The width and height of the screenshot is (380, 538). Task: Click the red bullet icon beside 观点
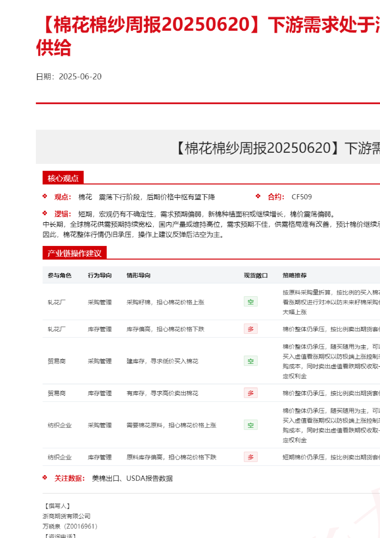[x=45, y=196]
